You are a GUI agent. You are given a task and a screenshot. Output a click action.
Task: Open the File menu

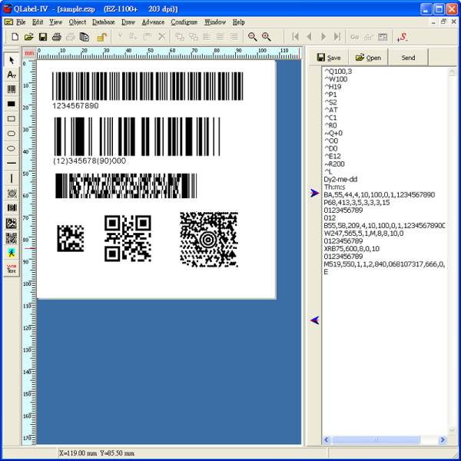21,22
